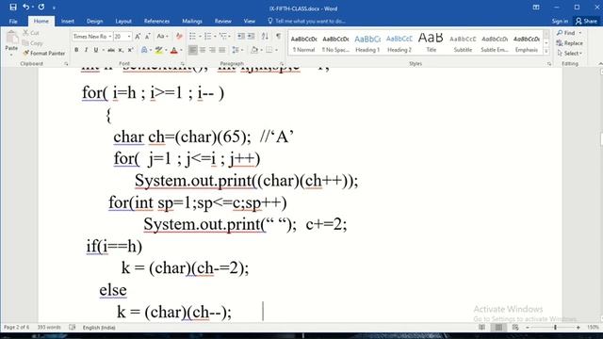Switch to Read Mode view

[481, 328]
